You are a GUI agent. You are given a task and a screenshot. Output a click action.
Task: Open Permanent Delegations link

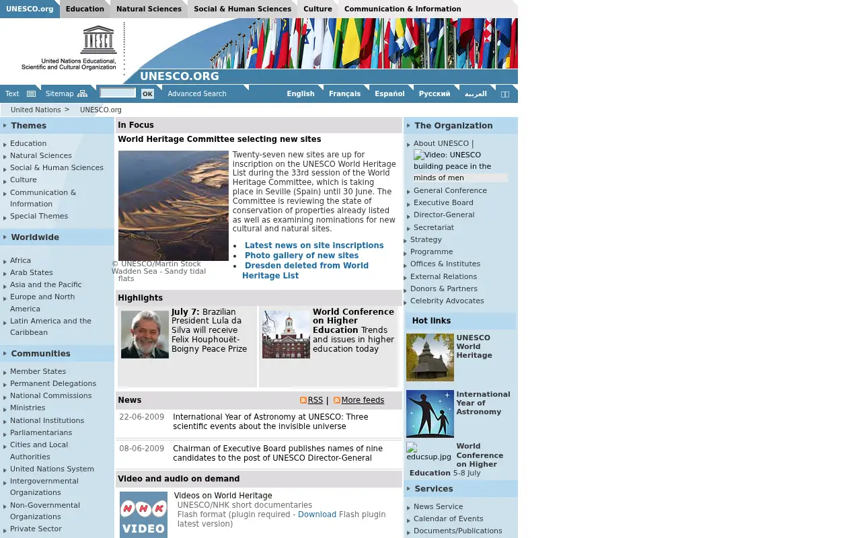[53, 384]
